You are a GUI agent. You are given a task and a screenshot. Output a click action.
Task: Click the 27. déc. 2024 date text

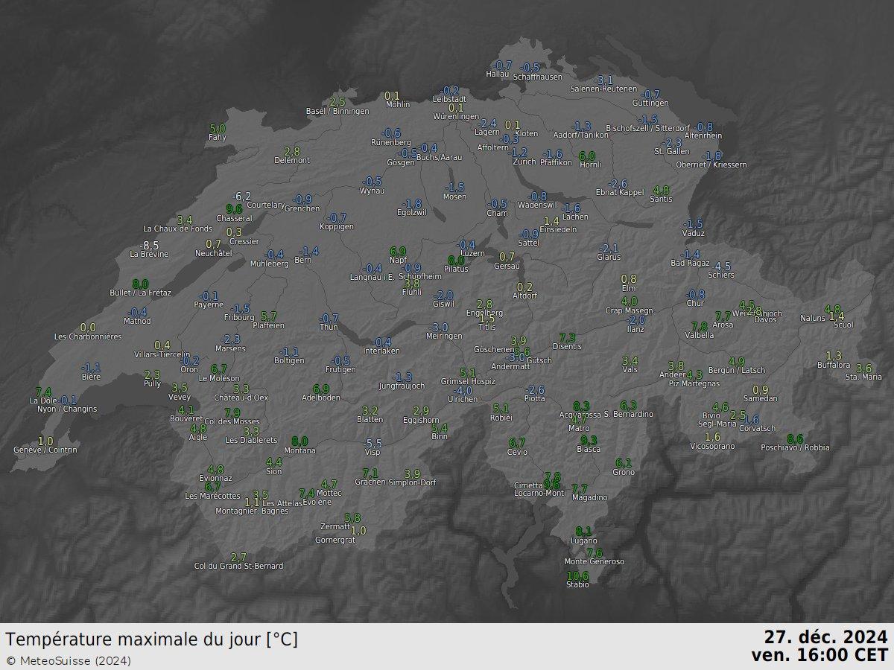[826, 637]
